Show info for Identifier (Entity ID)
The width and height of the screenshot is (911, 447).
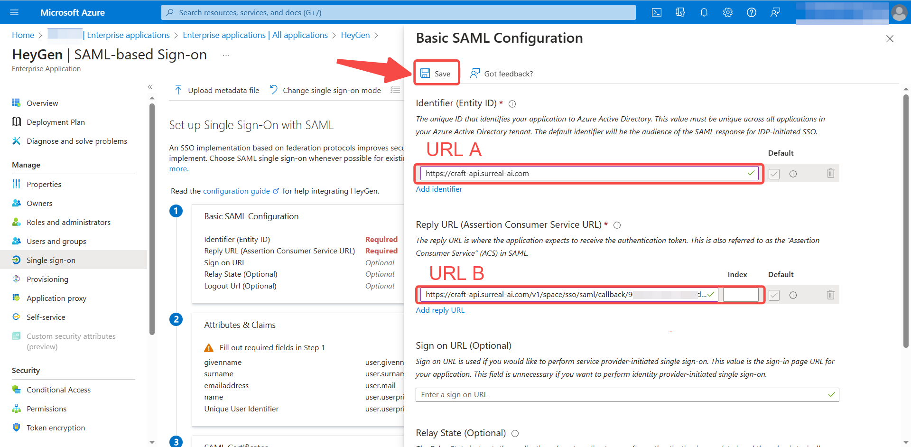pyautogui.click(x=512, y=104)
